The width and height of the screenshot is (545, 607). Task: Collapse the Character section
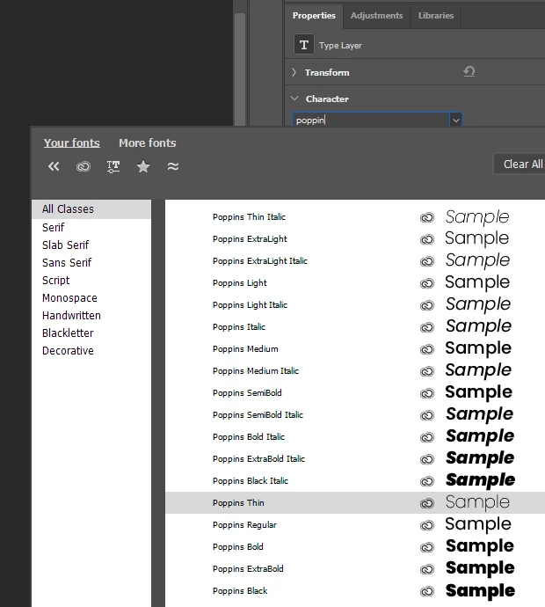[x=294, y=99]
